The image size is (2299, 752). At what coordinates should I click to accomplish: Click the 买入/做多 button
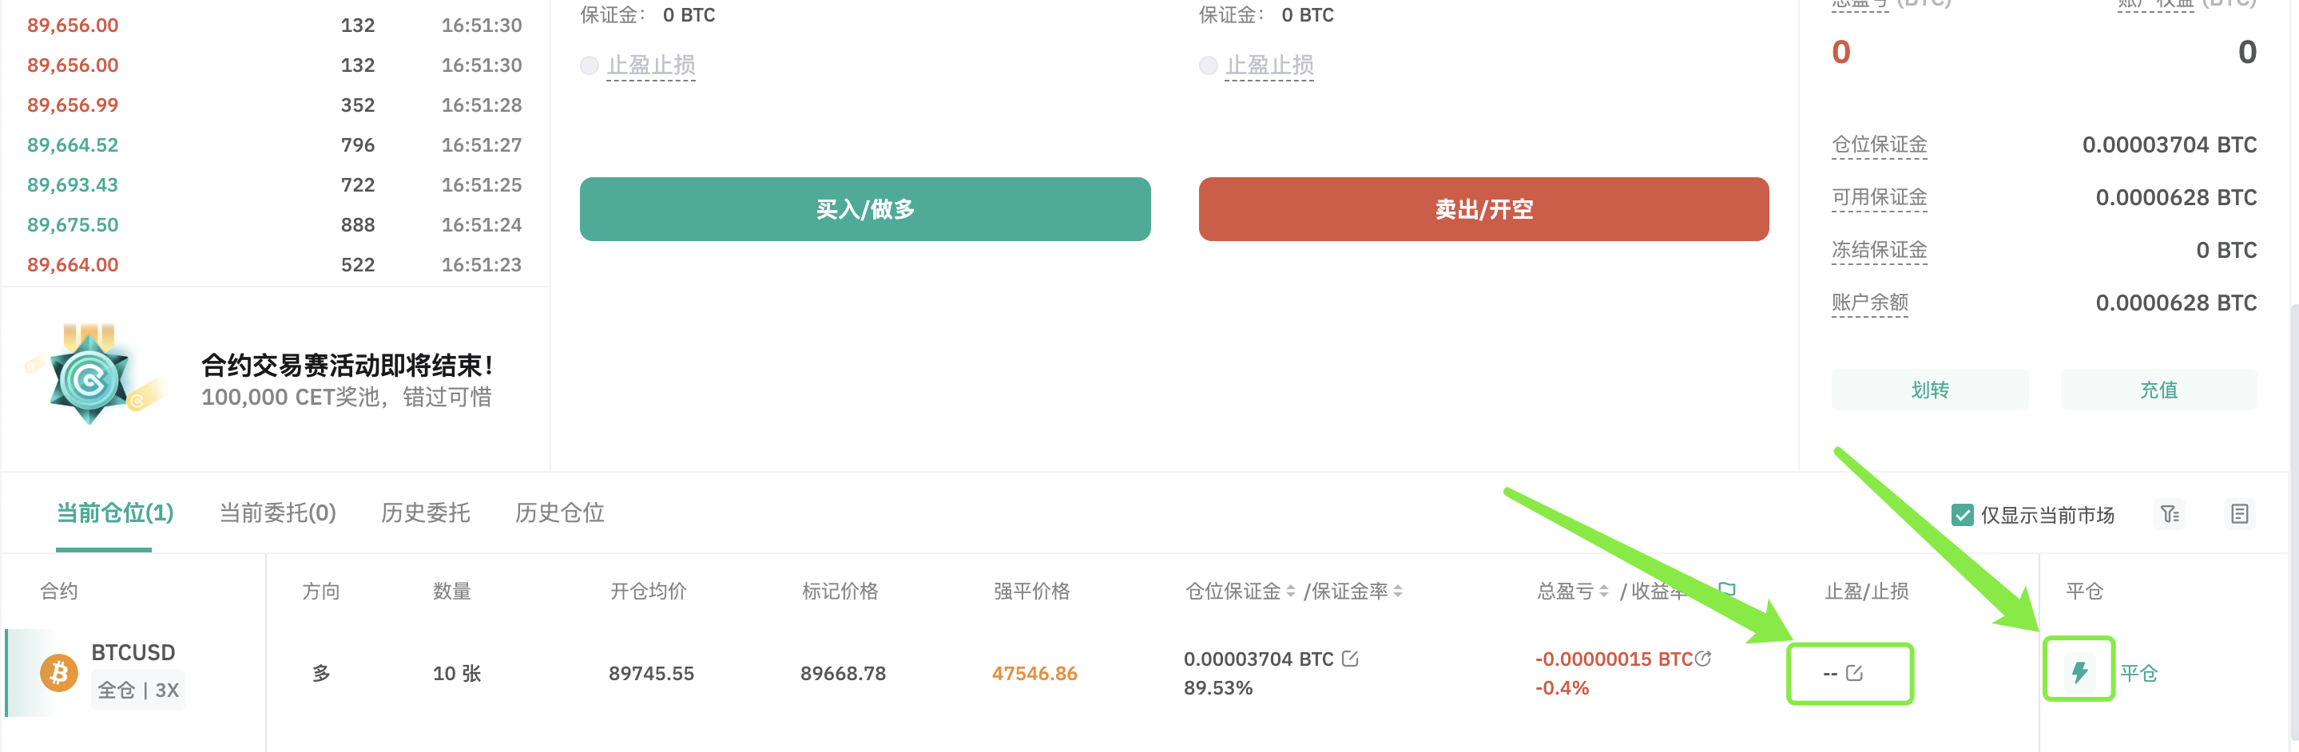[865, 208]
